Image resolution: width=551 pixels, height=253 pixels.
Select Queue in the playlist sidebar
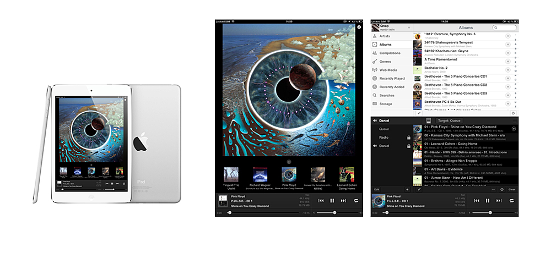[391, 129]
